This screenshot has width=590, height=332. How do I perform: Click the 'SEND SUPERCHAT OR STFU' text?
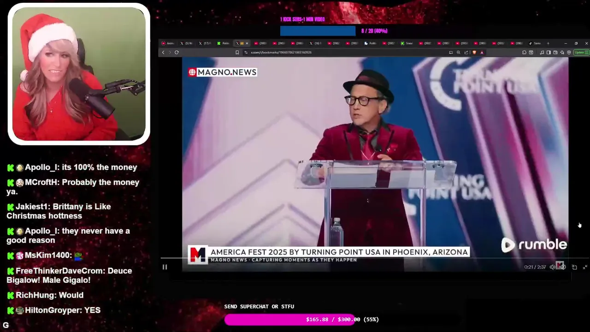(x=259, y=307)
